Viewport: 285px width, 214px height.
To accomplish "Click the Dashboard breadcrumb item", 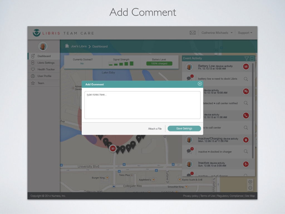I will 100,47.
